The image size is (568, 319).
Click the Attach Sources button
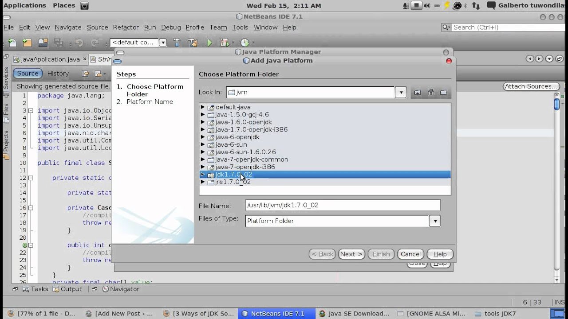(x=531, y=86)
